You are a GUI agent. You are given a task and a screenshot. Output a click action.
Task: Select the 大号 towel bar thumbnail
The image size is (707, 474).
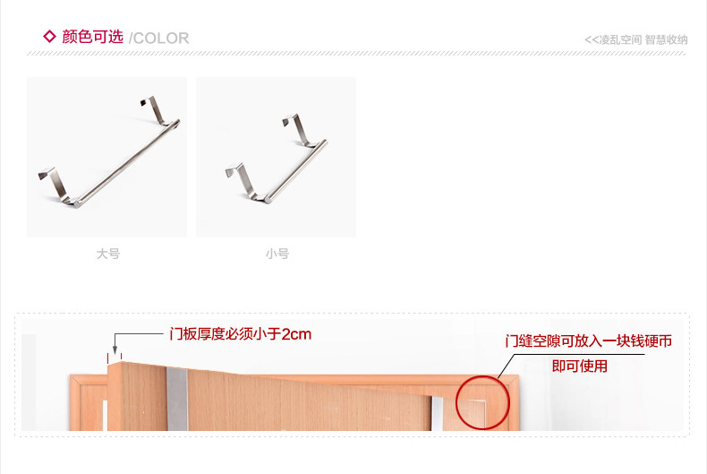pyautogui.click(x=106, y=157)
